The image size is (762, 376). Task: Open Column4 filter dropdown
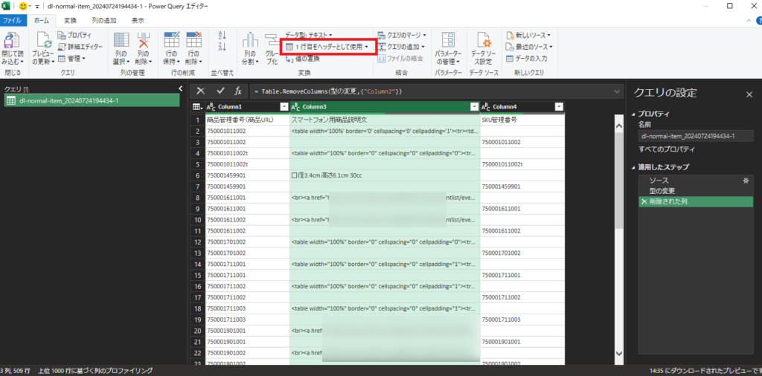click(560, 107)
